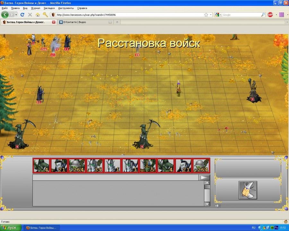Click the network computers tray icon
The height and width of the screenshot is (231, 289).
[x=268, y=228]
